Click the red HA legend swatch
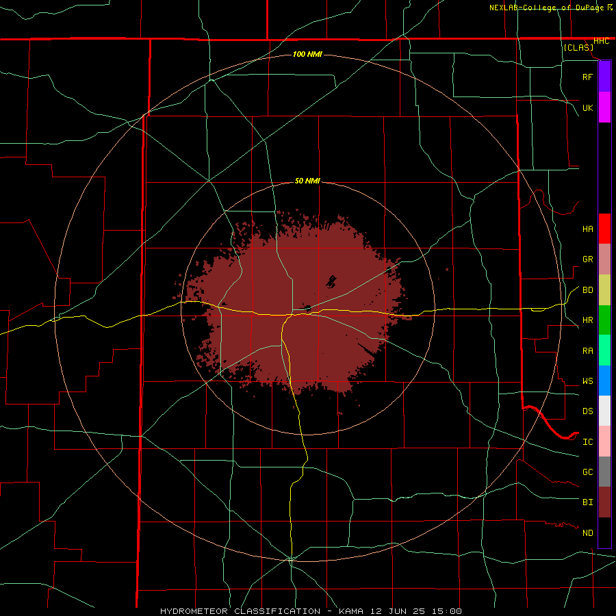616x616 pixels. coord(604,229)
